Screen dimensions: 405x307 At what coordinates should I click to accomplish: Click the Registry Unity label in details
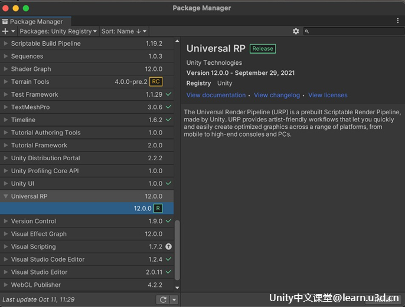tap(209, 83)
